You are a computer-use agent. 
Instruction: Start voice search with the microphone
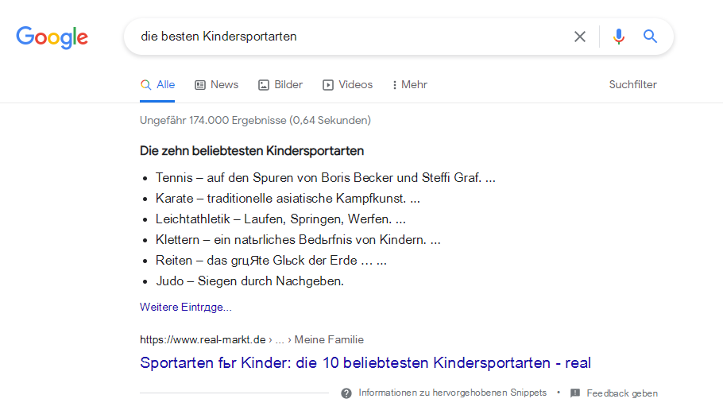619,37
